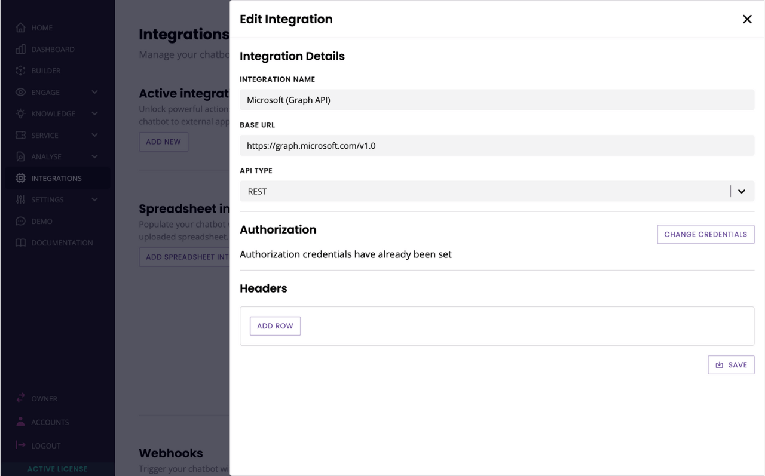The image size is (765, 476).
Task: Open the Engage section icon
Action: coord(20,92)
